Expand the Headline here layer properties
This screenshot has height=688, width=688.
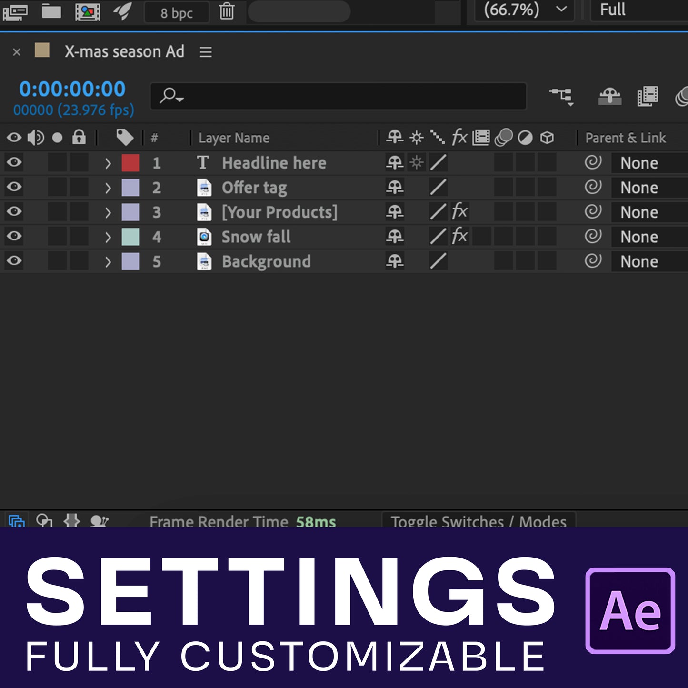[108, 163]
